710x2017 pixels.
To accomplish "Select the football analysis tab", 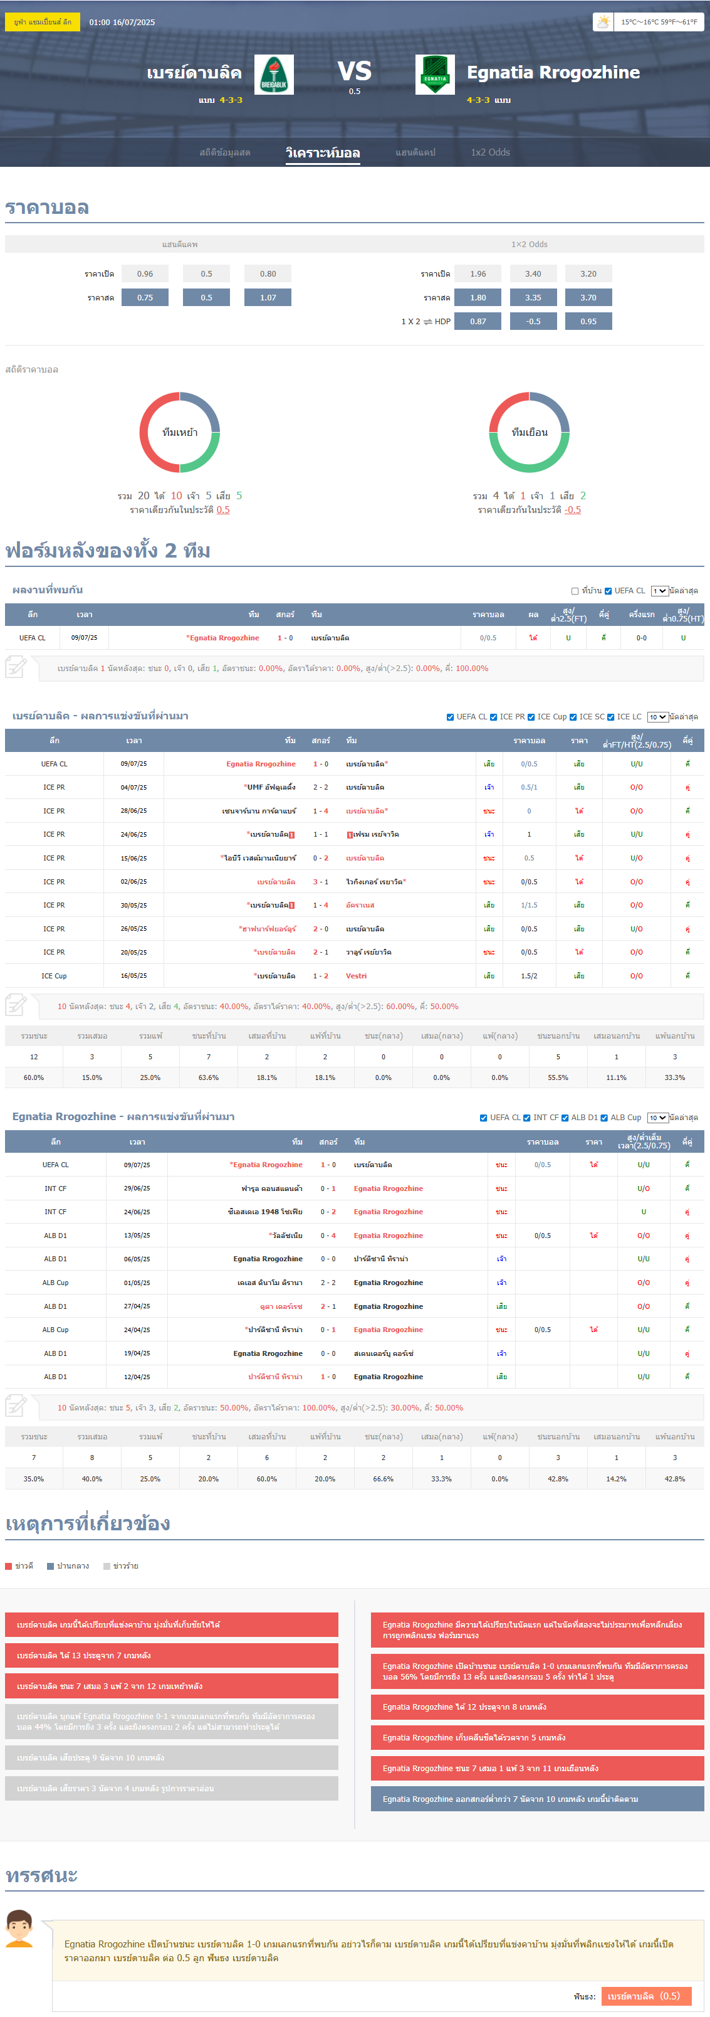I will click(x=323, y=152).
